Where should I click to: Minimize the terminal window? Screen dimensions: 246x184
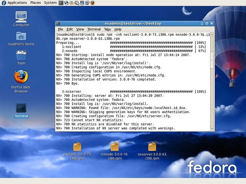coord(202,24)
